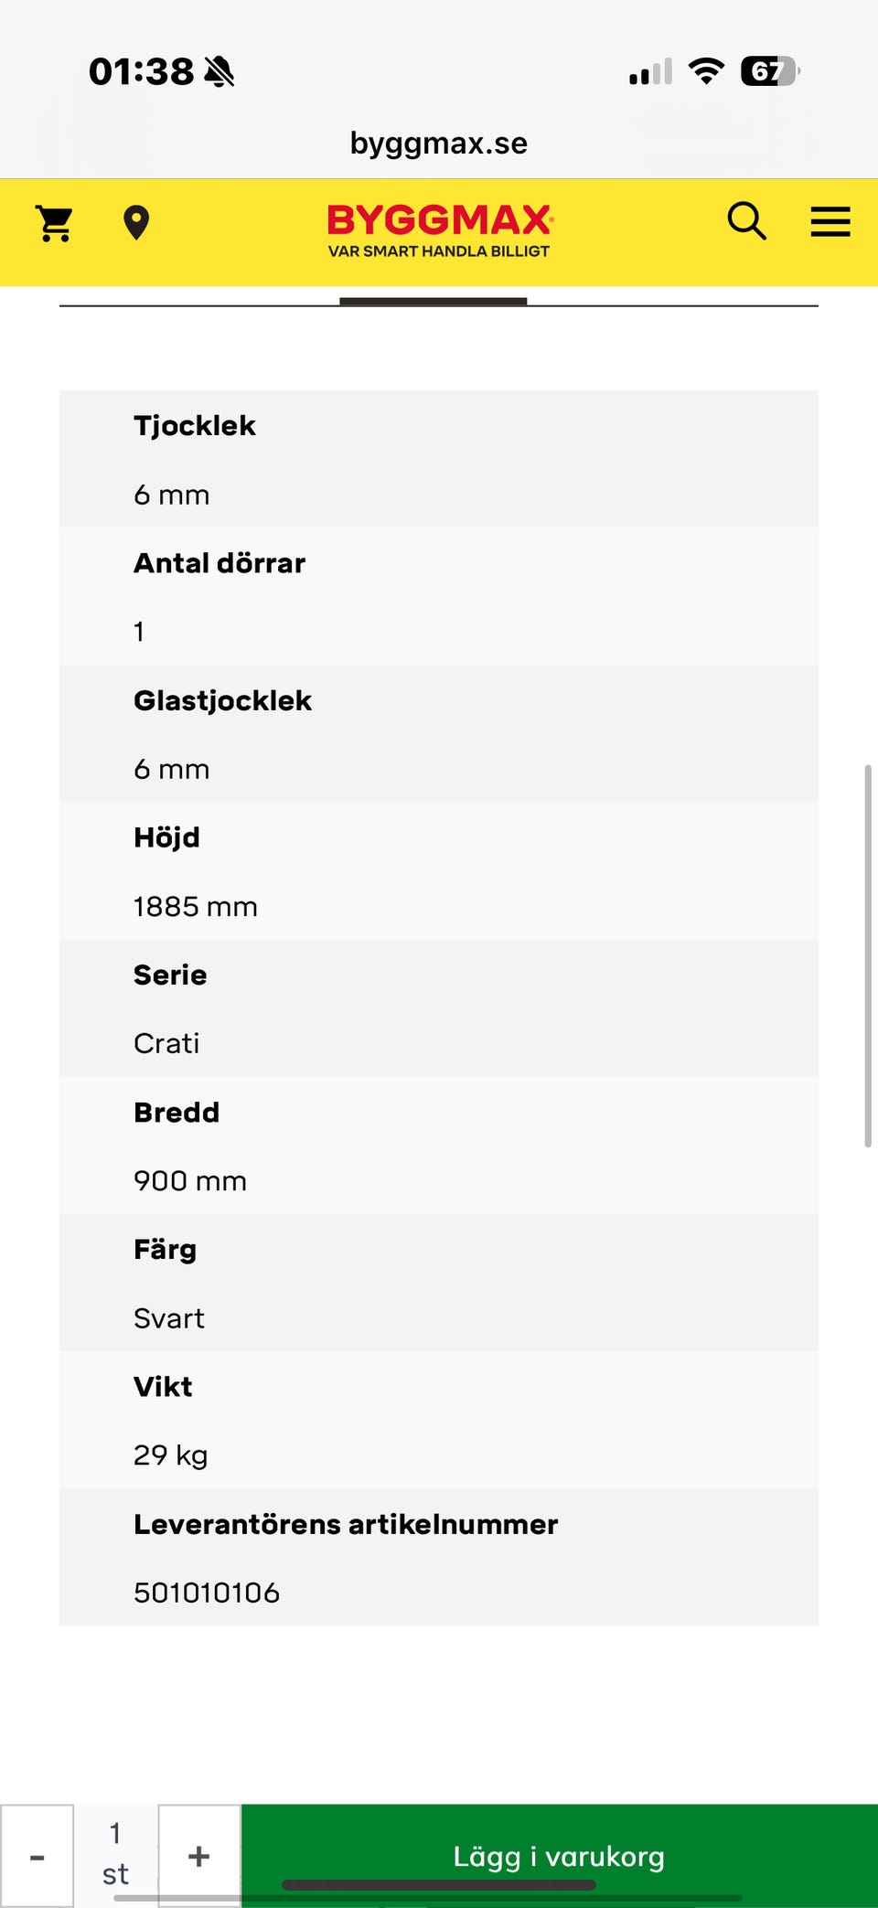Click the article number 501010106
The image size is (878, 1908).
point(207,1594)
